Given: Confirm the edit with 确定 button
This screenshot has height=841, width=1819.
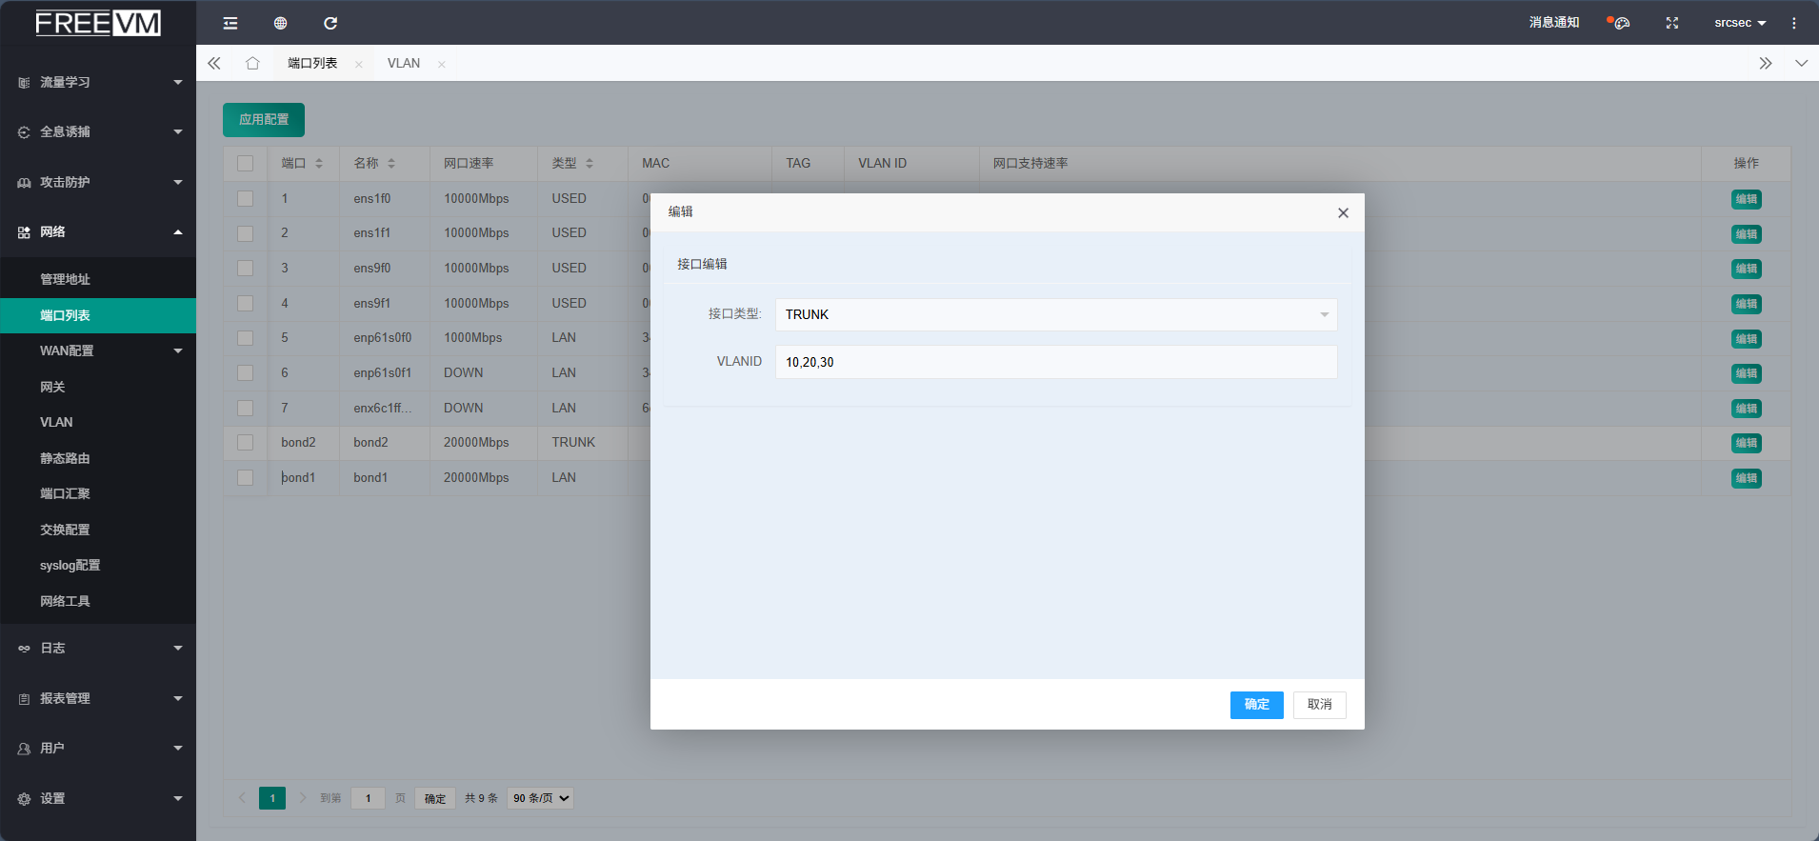Looking at the screenshot, I should coord(1256,705).
